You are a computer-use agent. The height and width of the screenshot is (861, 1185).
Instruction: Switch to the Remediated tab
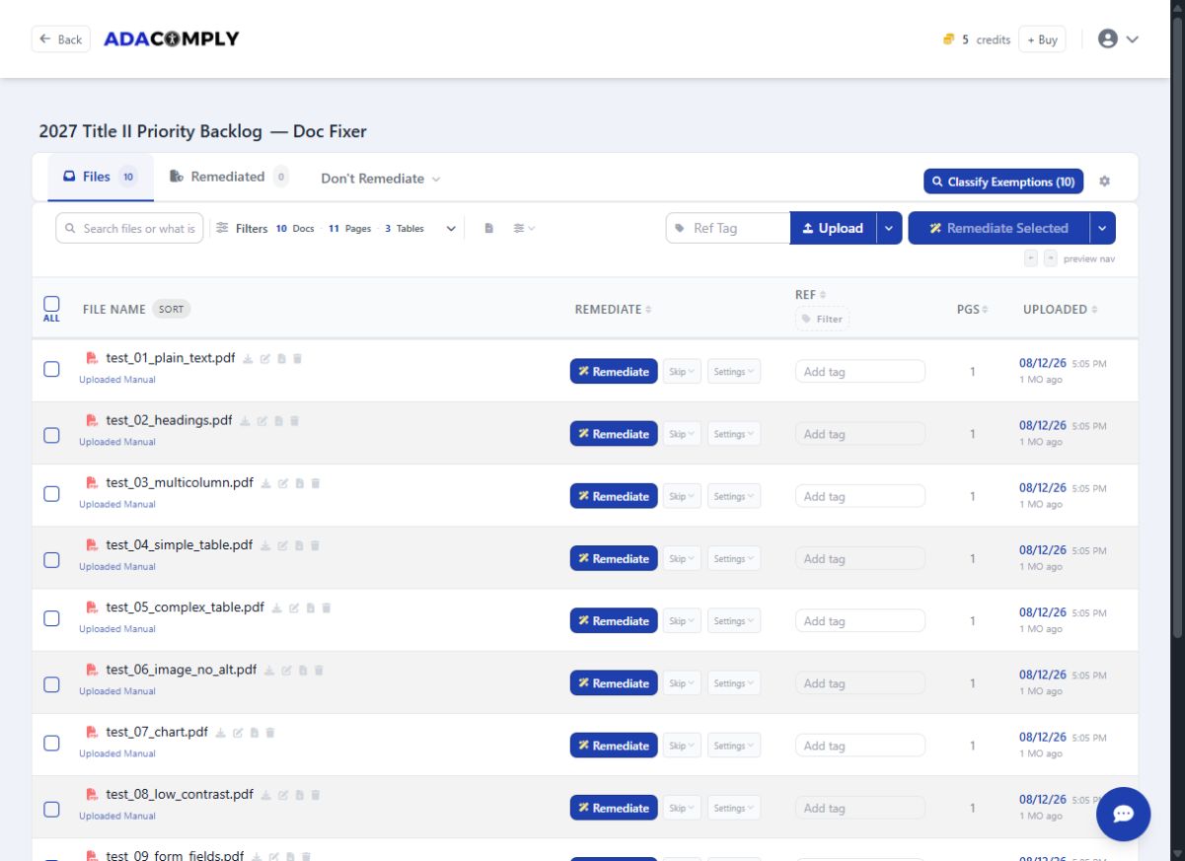pos(229,177)
